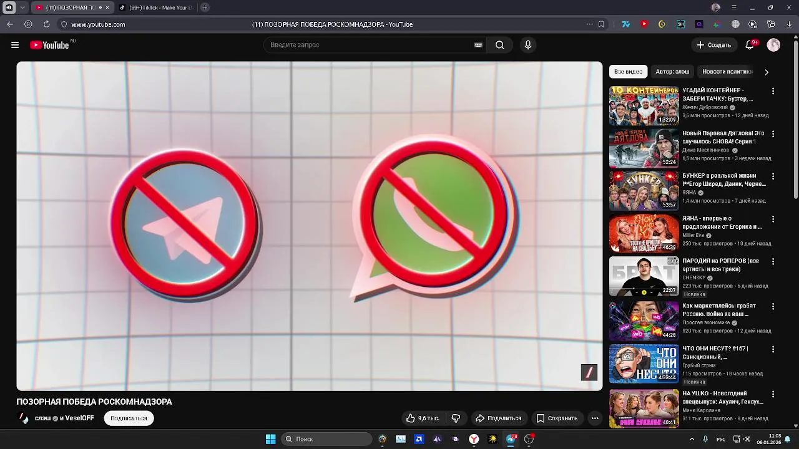Close the YouTube browser tab

click(107, 7)
